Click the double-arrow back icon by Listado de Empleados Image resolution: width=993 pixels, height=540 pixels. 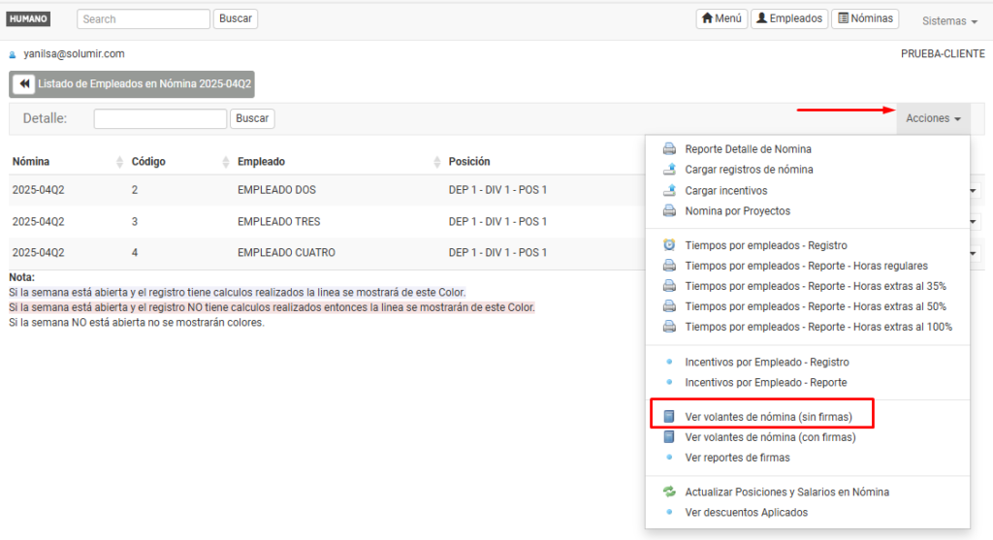[x=24, y=84]
